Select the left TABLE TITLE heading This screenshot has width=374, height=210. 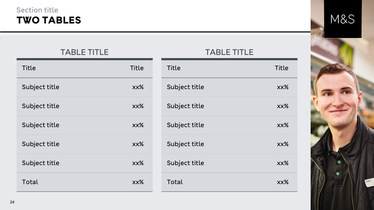pyautogui.click(x=84, y=52)
